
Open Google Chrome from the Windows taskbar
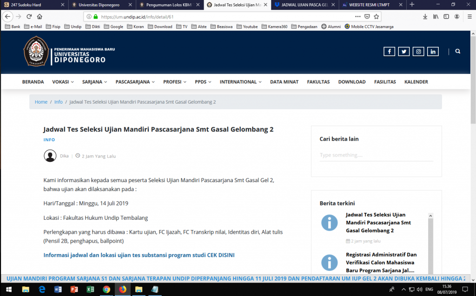click(x=106, y=289)
